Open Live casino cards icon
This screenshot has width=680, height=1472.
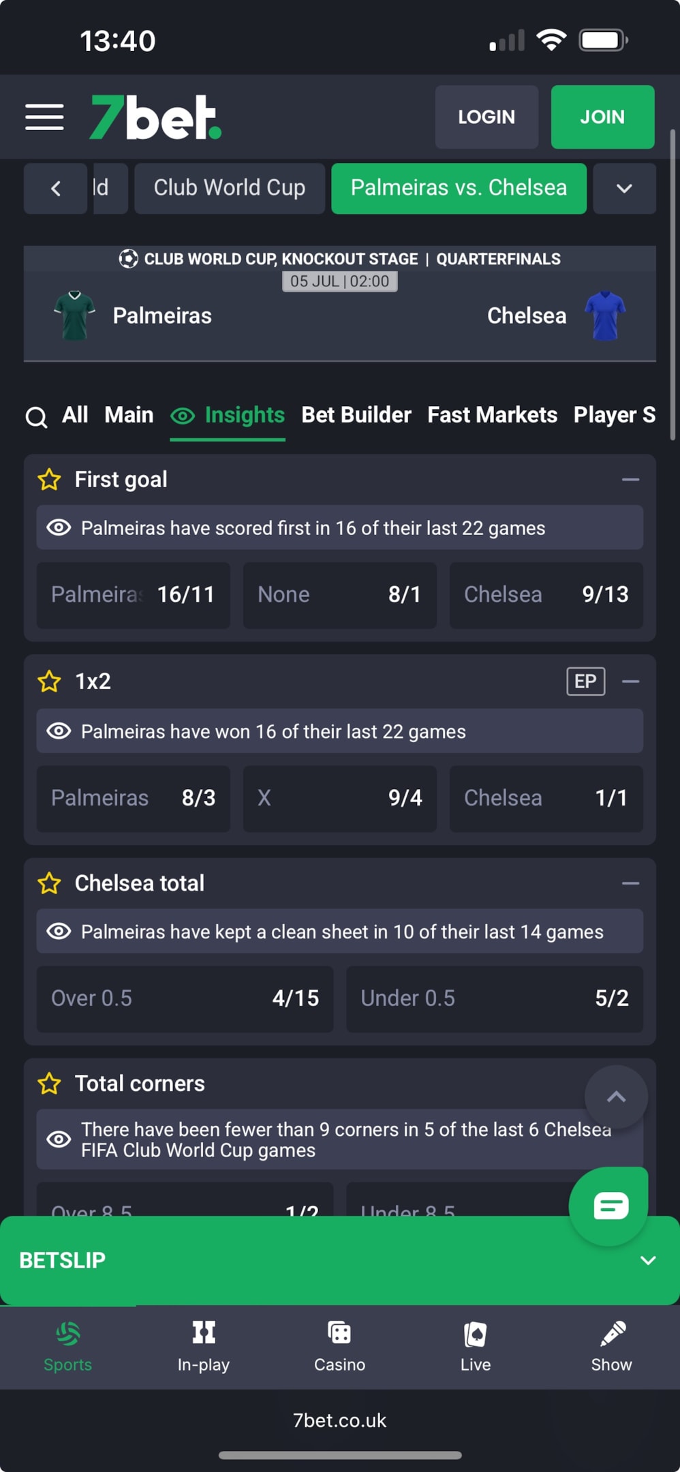tap(476, 1347)
